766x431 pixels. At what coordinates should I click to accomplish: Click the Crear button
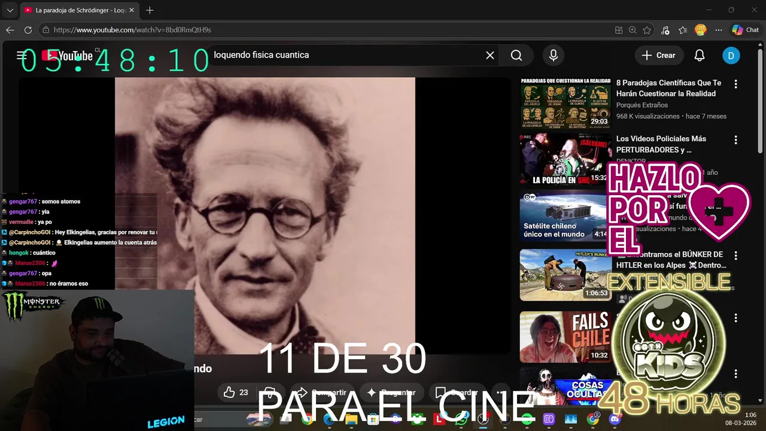click(659, 55)
